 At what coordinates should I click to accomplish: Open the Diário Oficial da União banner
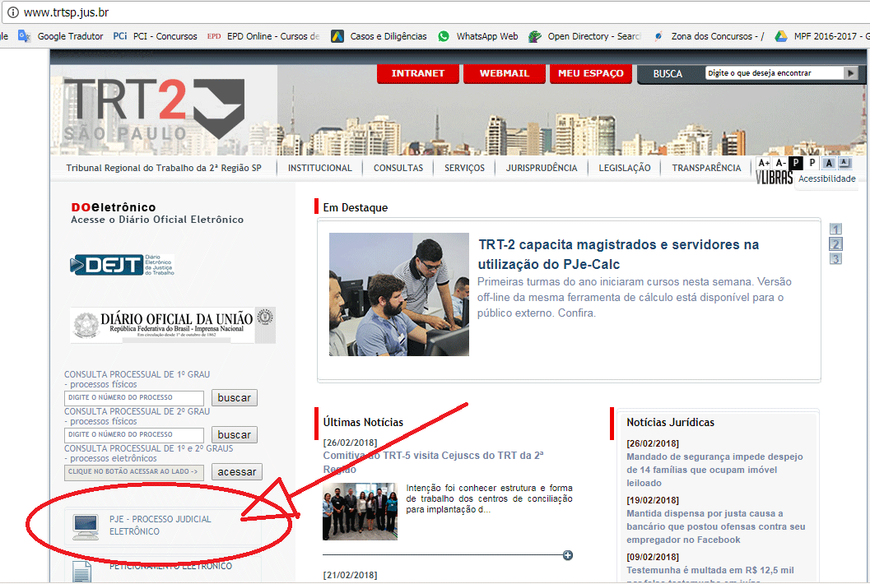coord(173,325)
